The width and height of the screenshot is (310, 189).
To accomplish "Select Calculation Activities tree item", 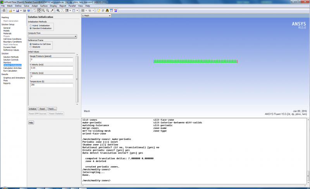I will click(12, 68).
